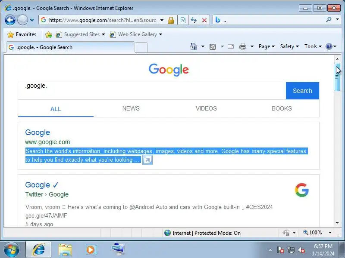345x258 pixels.
Task: Click the search magnifier icon
Action: 329,20
